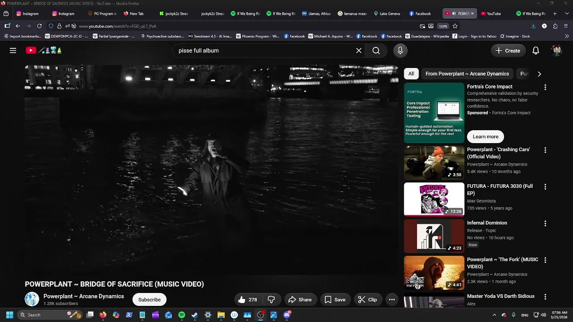The image size is (573, 322).
Task: Select 'From Powerplant ~ Arcane Dynamics' chip
Action: pyautogui.click(x=467, y=74)
